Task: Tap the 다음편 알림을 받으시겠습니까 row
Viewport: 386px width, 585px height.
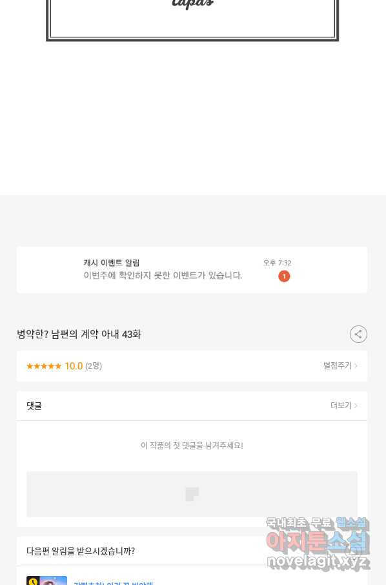Action: click(x=192, y=551)
